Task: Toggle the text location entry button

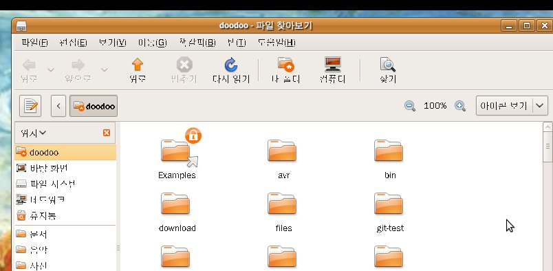Action: click(x=30, y=106)
